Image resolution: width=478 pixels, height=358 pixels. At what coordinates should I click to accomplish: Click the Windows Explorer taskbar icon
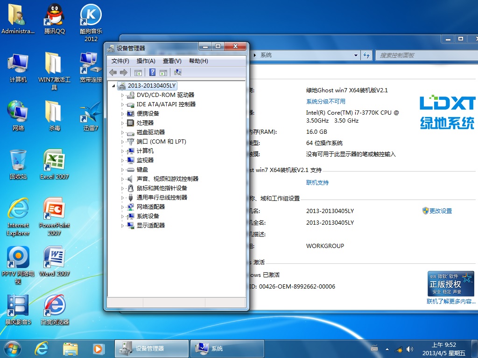[x=70, y=349]
